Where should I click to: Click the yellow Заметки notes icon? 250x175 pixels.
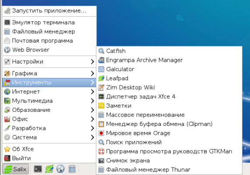[101, 106]
